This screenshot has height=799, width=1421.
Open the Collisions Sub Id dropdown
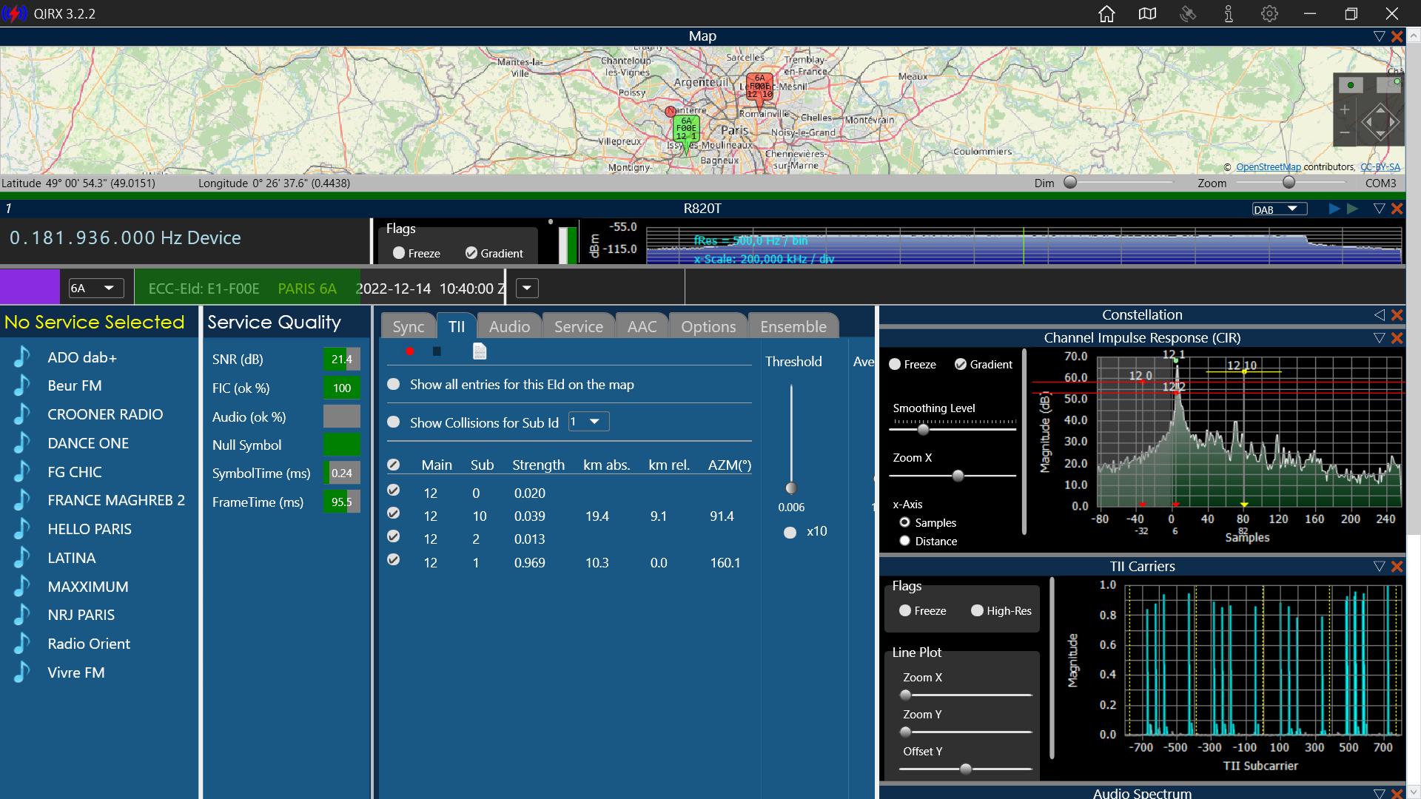point(589,422)
